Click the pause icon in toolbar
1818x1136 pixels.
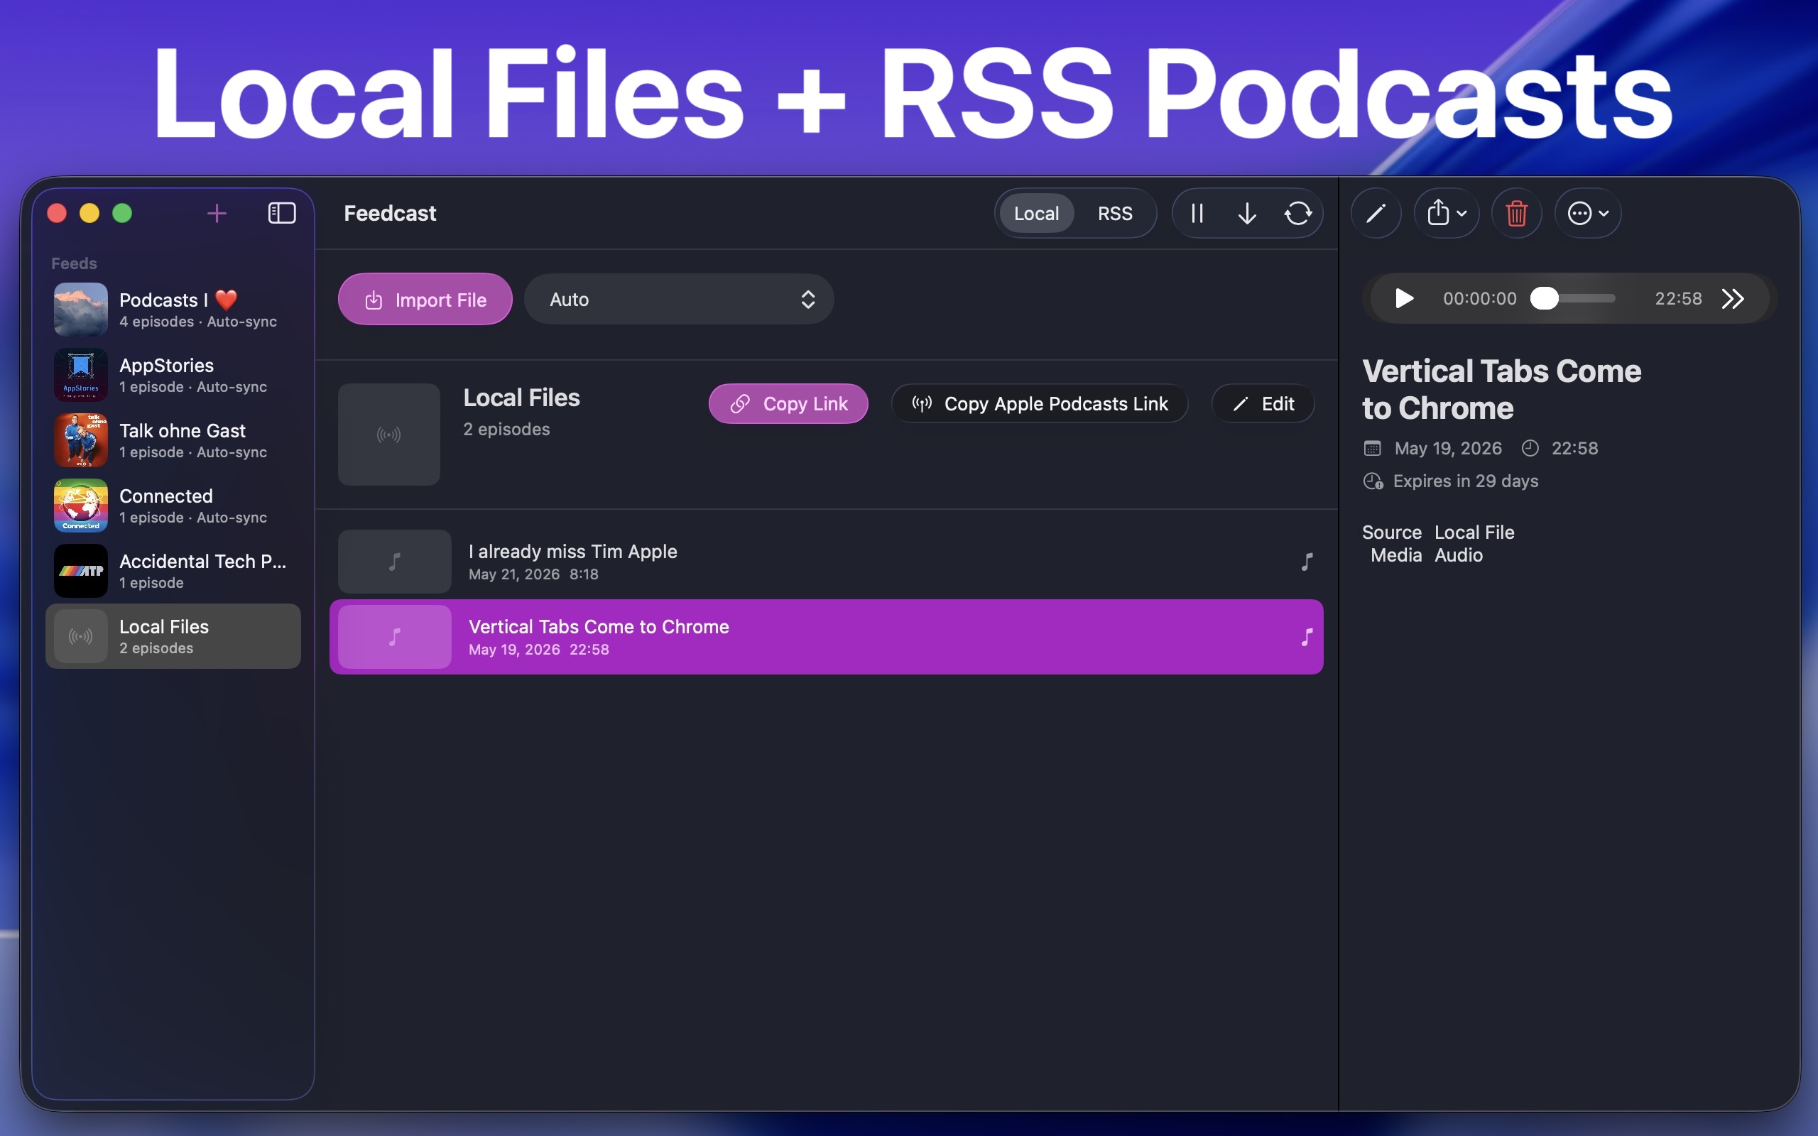point(1197,214)
